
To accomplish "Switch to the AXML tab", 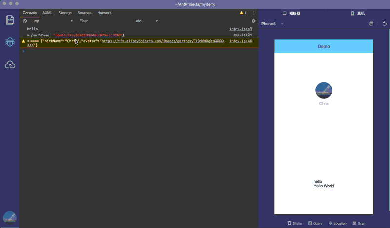I will tap(47, 13).
